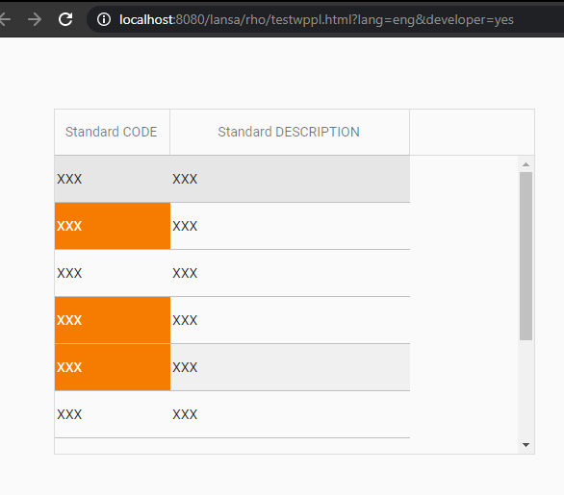Select the first row description cell
Image resolution: width=564 pixels, height=495 pixels.
click(290, 179)
